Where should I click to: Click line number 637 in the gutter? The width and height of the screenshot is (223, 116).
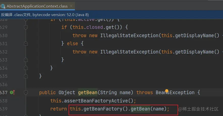point(4,93)
